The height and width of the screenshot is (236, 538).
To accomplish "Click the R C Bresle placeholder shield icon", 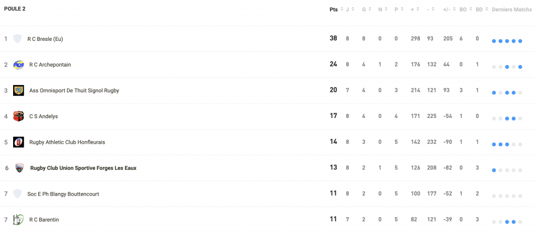I will coord(17,39).
